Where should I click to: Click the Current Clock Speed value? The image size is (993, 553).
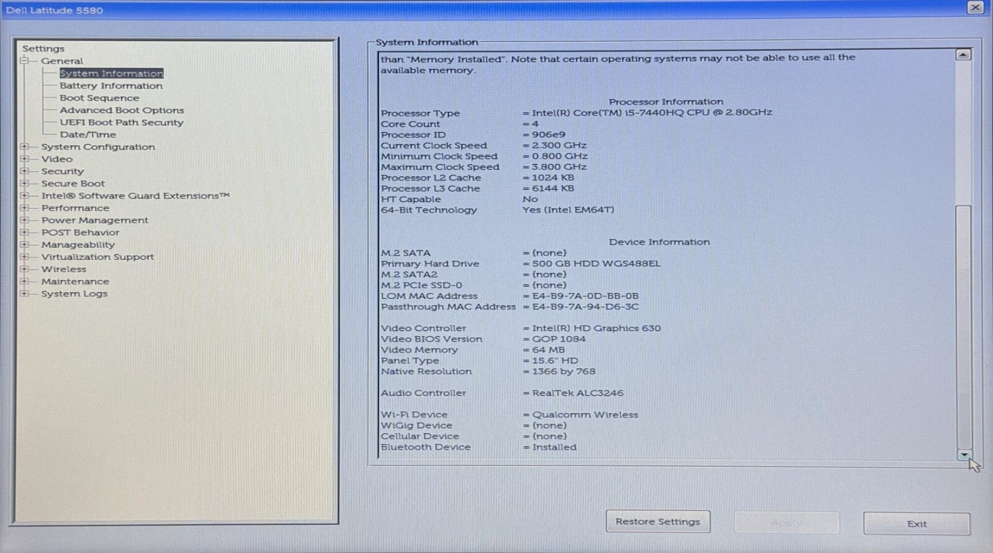(x=559, y=145)
